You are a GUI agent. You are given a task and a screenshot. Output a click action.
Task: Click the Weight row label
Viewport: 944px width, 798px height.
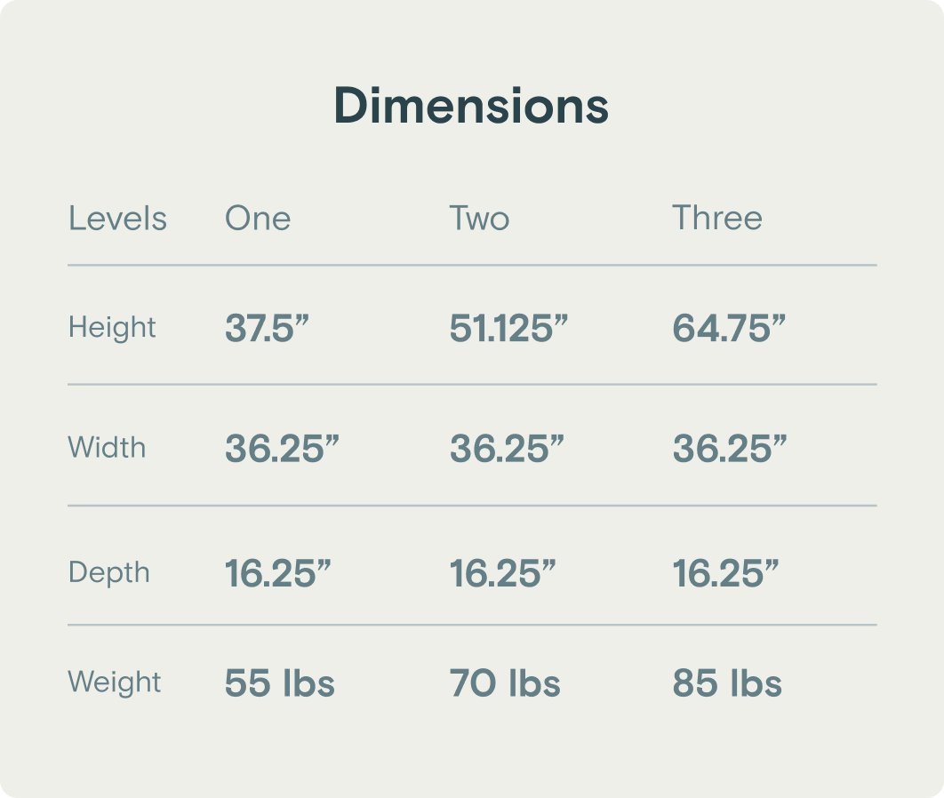tap(115, 682)
